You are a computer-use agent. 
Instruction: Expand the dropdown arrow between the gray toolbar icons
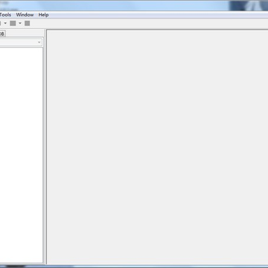click(20, 23)
